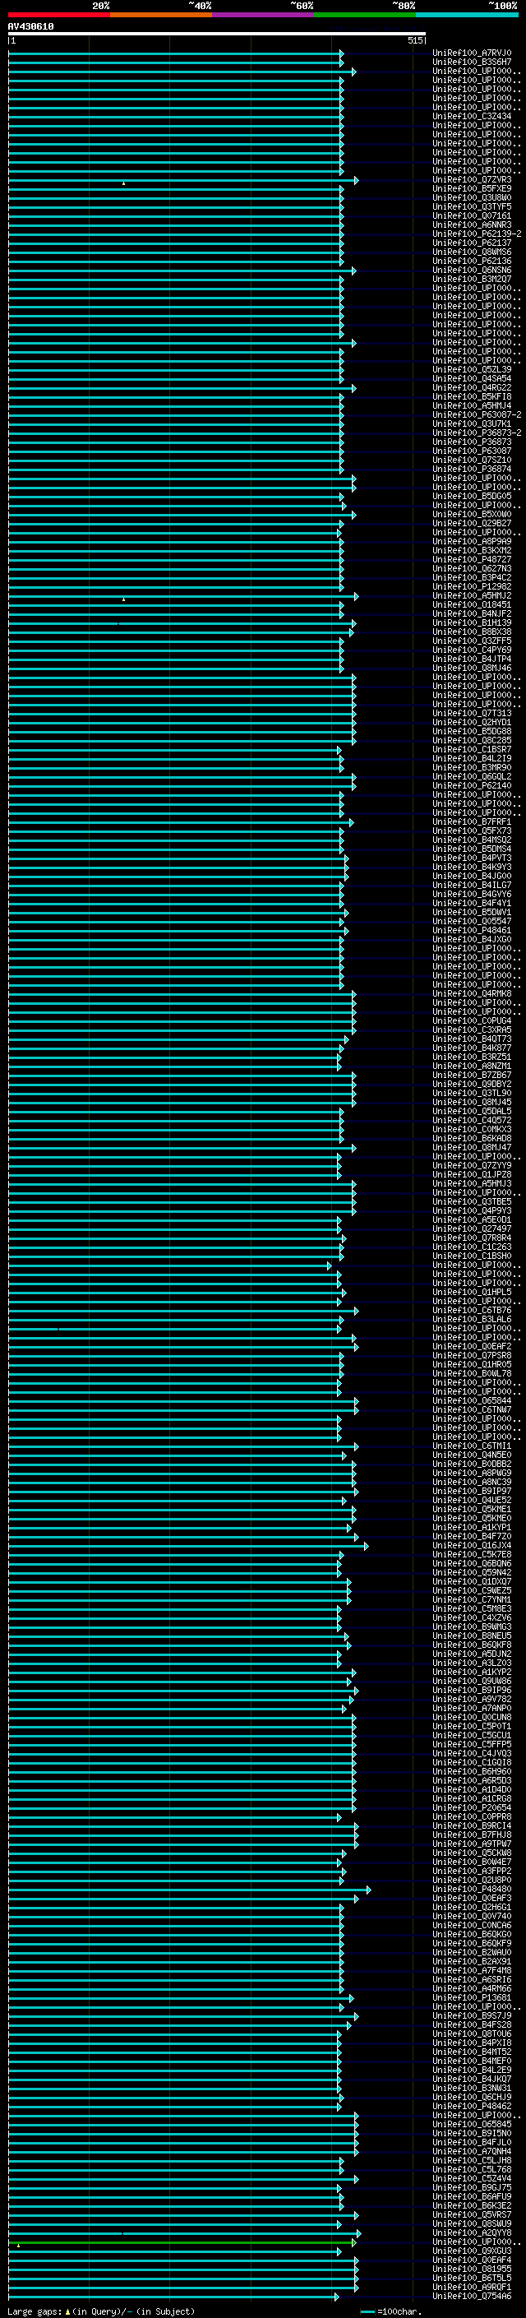
Task: Select hit label UniRef100_Q5ZL39
Action: point(472,370)
